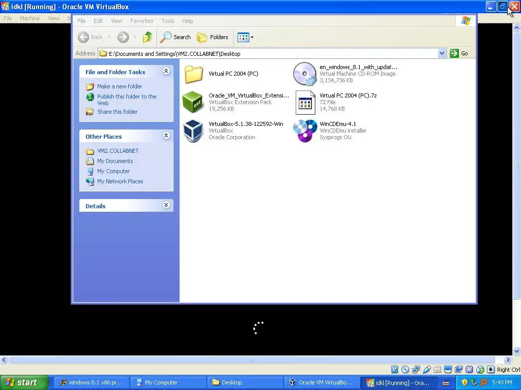
Task: Open the Favorites menu
Action: coord(142,21)
